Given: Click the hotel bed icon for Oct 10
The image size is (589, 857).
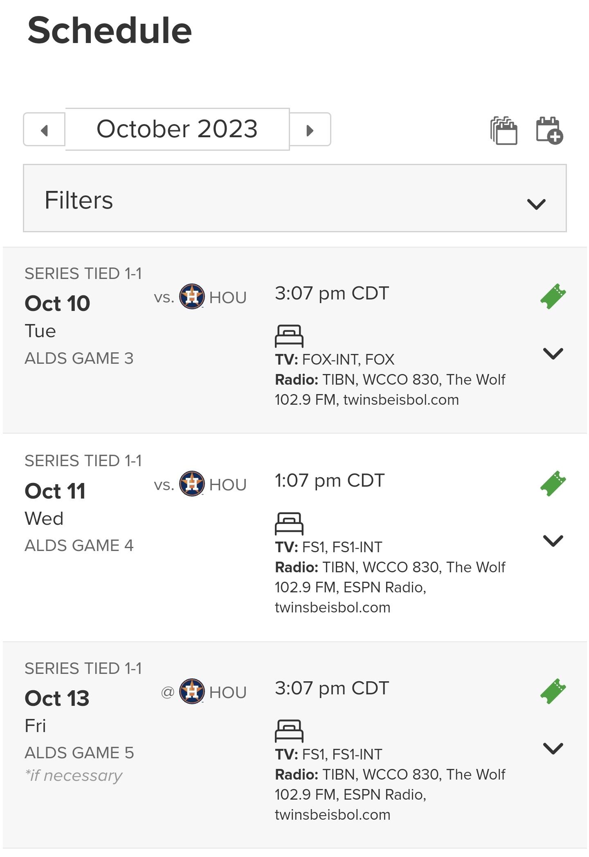Looking at the screenshot, I should tap(289, 336).
